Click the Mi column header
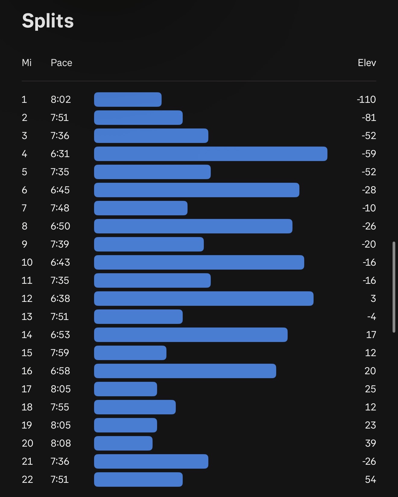 click(27, 63)
